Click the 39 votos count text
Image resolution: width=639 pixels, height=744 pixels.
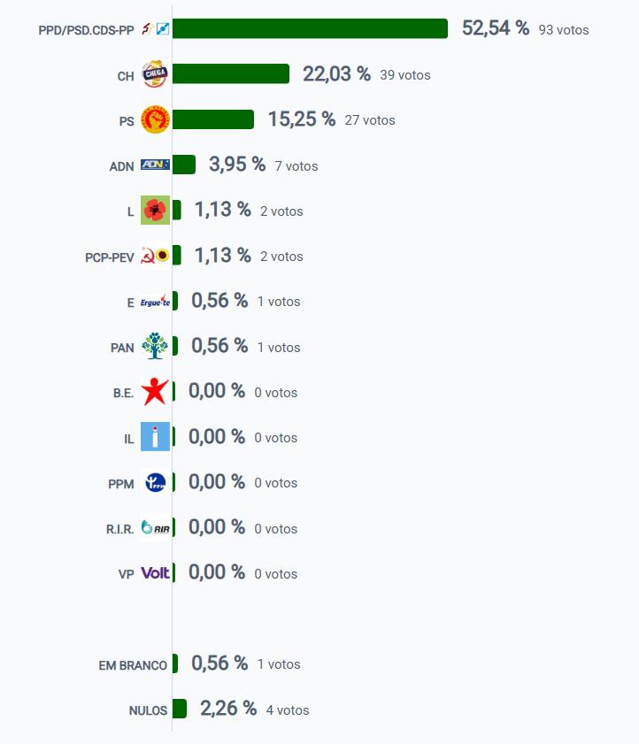click(x=404, y=75)
